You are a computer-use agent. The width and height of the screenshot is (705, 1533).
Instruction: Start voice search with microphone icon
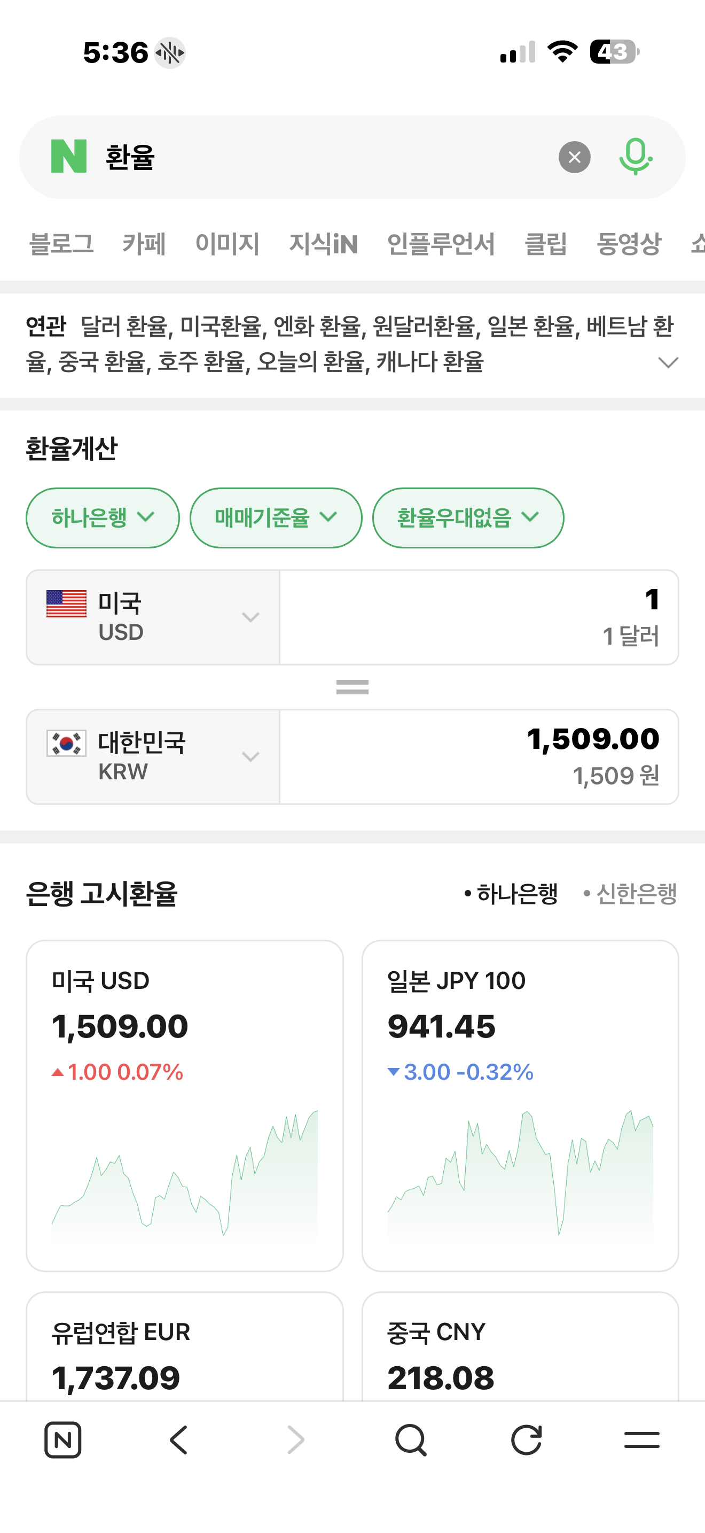pyautogui.click(x=635, y=157)
